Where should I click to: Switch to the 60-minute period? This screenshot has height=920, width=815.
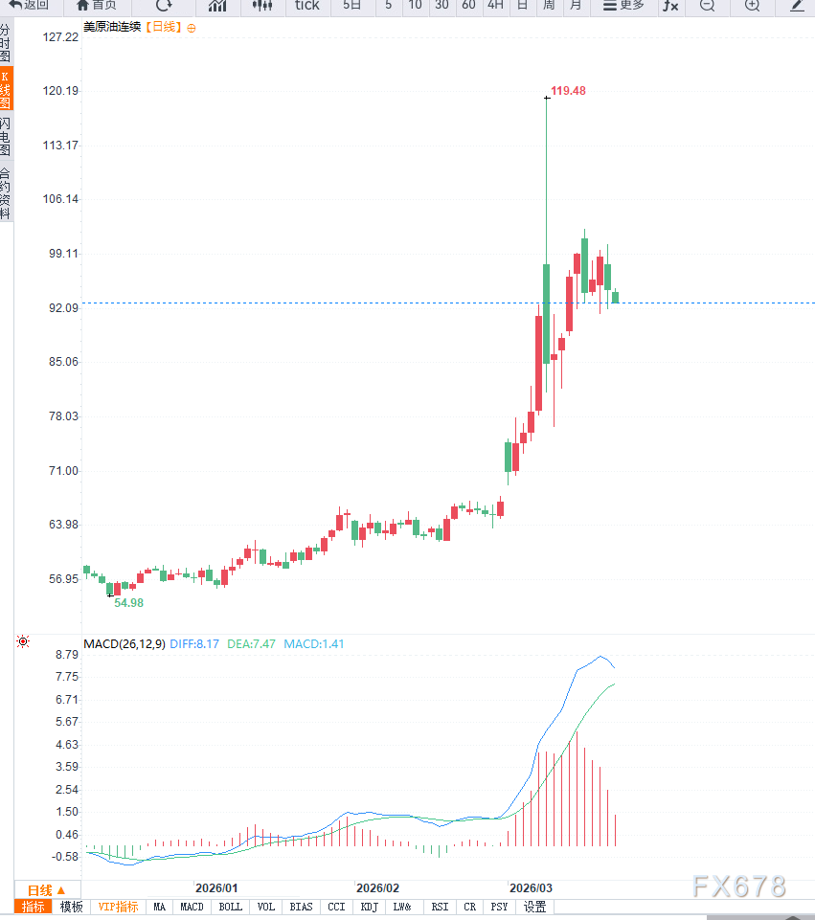click(x=468, y=5)
